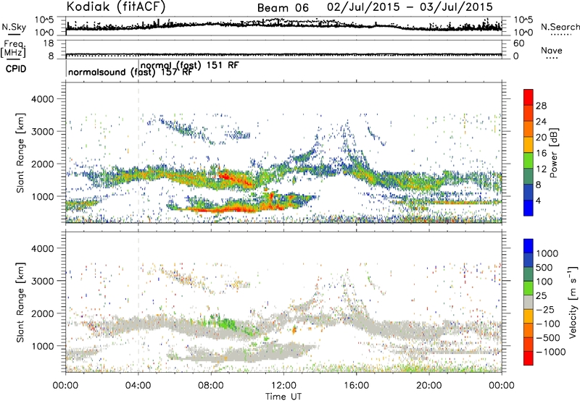Image resolution: width=580 pixels, height=401 pixels.
Task: Click the light green 12–16 dB Power colorbar segment
Action: coord(529,161)
